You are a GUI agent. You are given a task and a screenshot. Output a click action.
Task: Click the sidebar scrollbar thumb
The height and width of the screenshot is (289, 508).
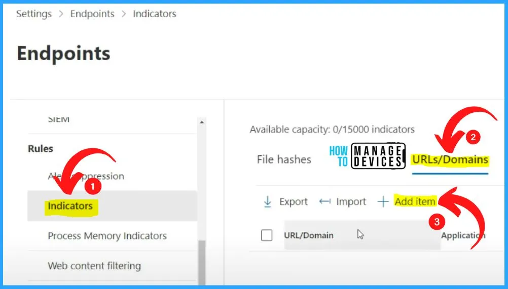(202, 263)
